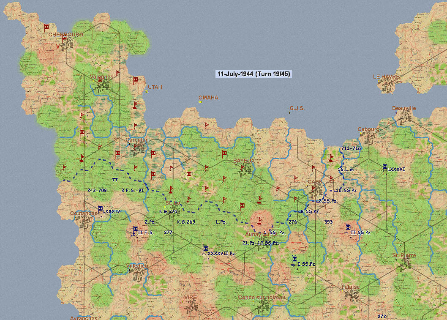Click the unit label 21.Pz+12.SS.Pz.

tap(261, 243)
